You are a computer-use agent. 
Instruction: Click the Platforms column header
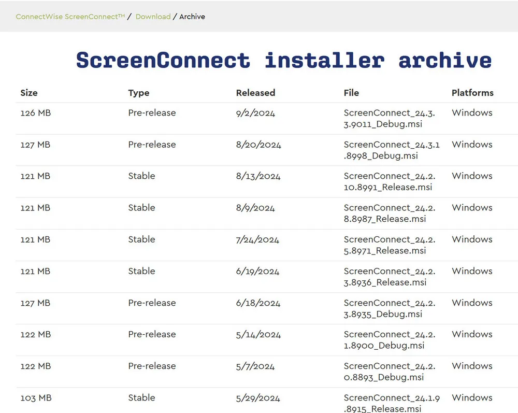472,93
